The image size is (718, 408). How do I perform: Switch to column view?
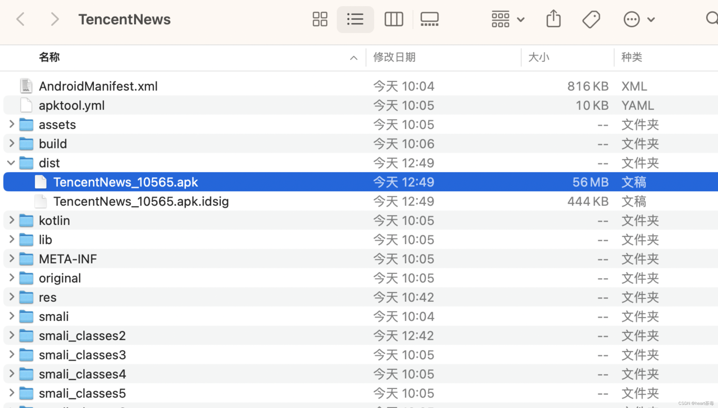tap(393, 19)
